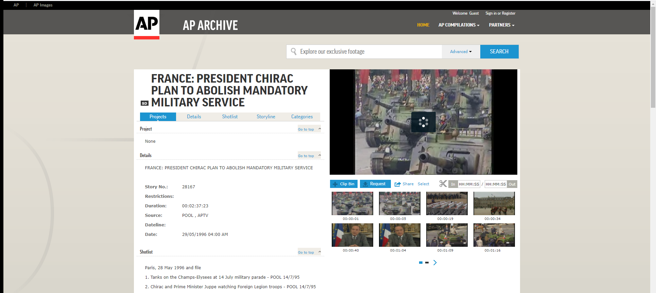Click the Request button

[375, 184]
